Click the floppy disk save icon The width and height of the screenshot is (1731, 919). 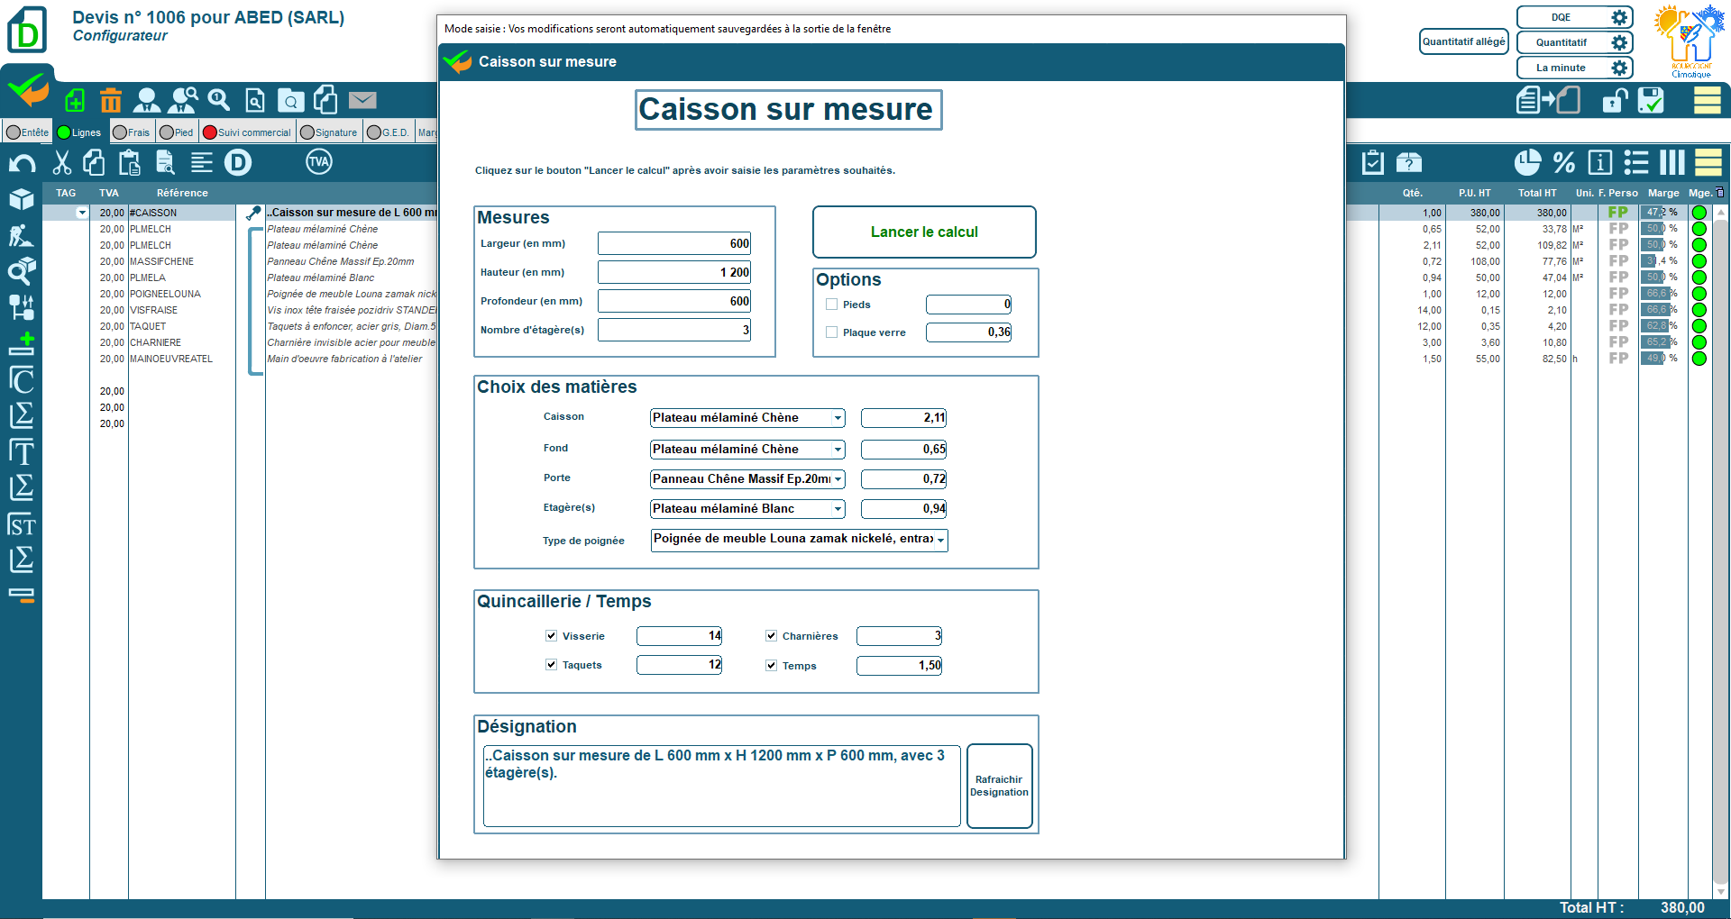(1652, 100)
